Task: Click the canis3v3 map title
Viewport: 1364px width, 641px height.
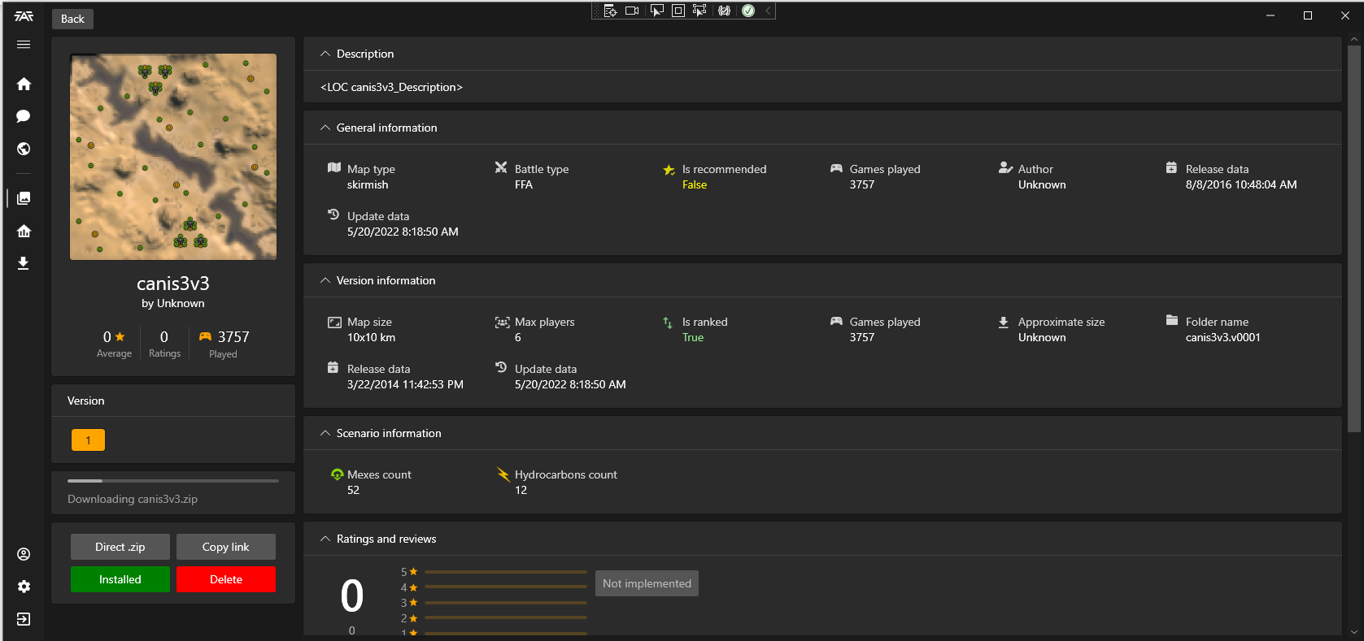Action: (x=173, y=284)
